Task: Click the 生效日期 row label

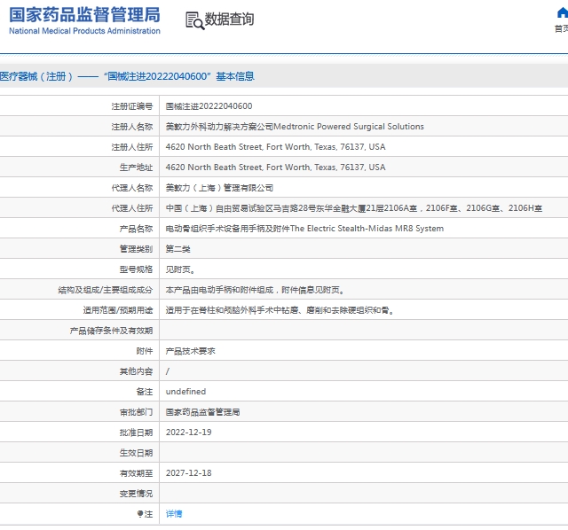Action: point(136,453)
